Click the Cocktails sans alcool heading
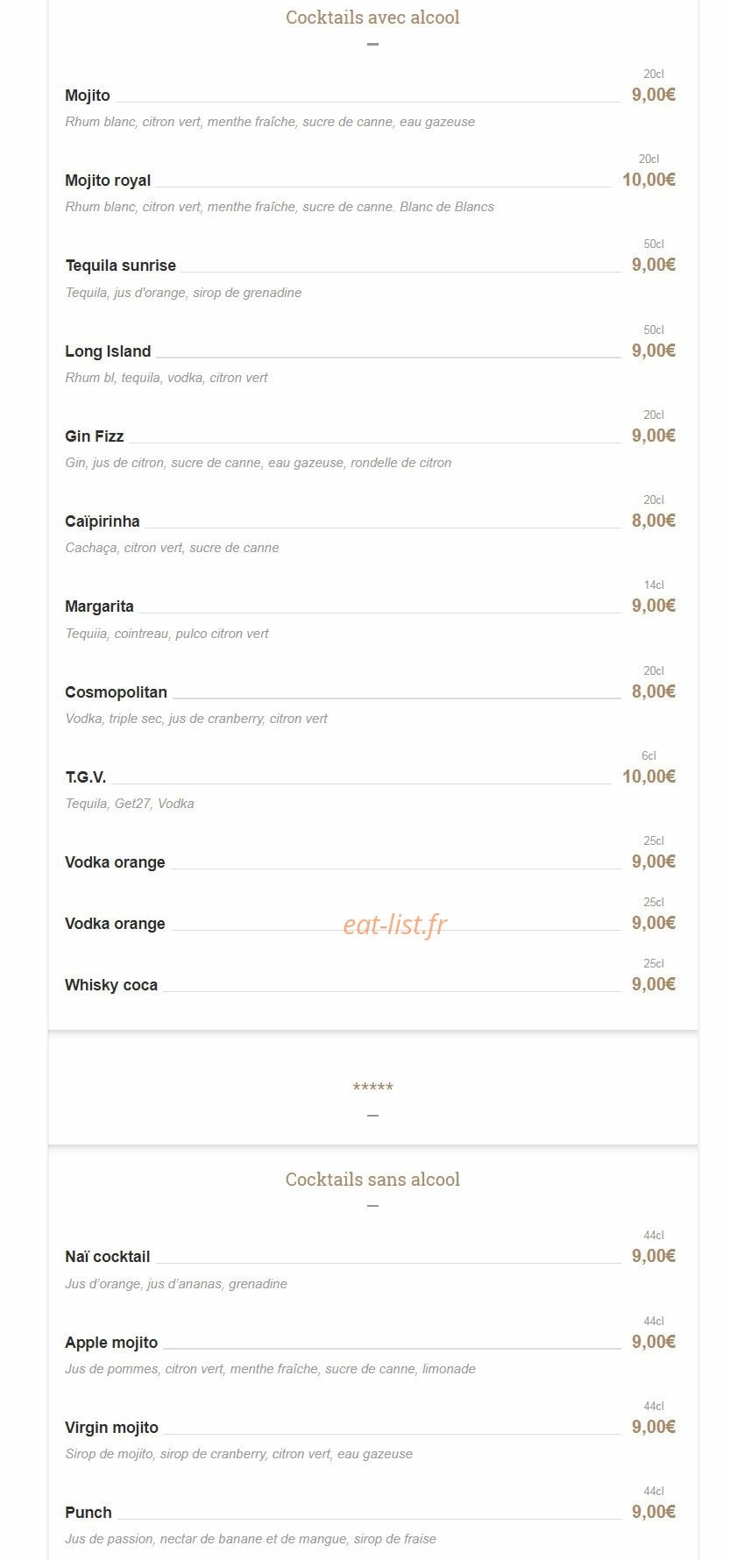730x1560 pixels. coord(372,1180)
